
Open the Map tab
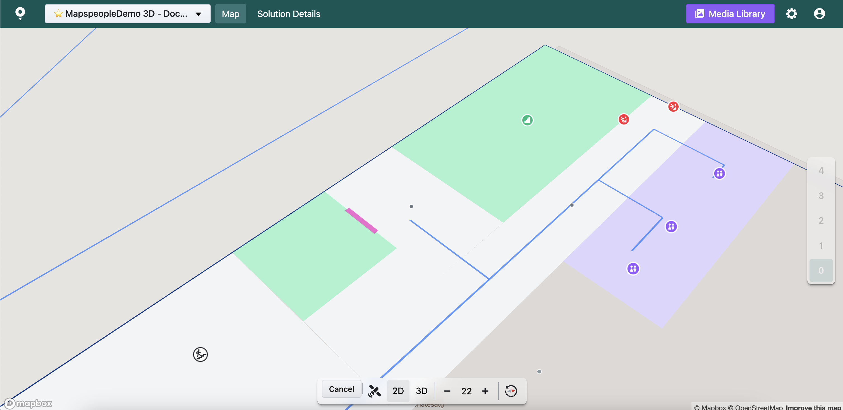[x=230, y=14]
